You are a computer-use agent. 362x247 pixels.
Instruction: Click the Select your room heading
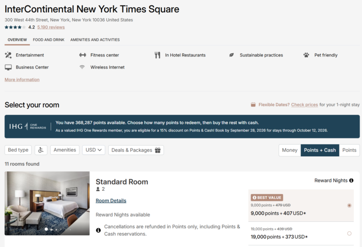32,105
